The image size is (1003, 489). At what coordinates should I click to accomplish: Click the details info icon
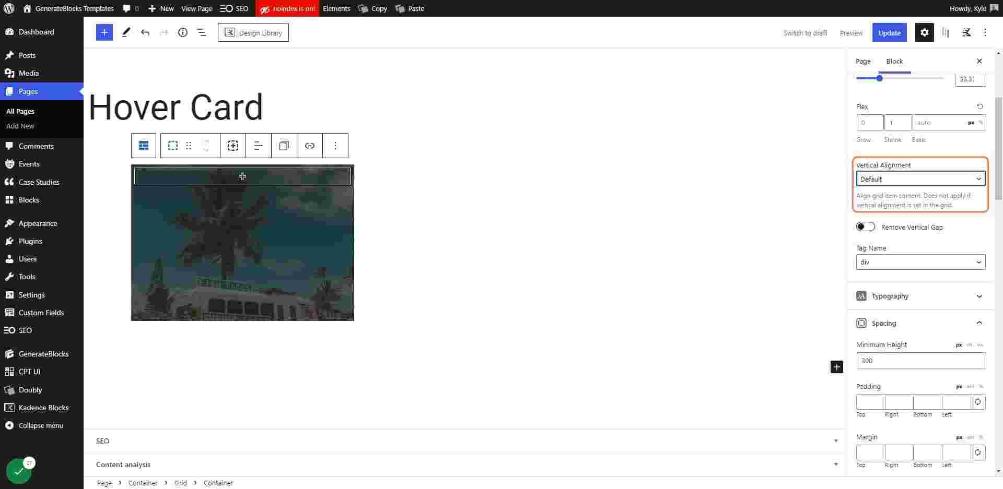[182, 32]
